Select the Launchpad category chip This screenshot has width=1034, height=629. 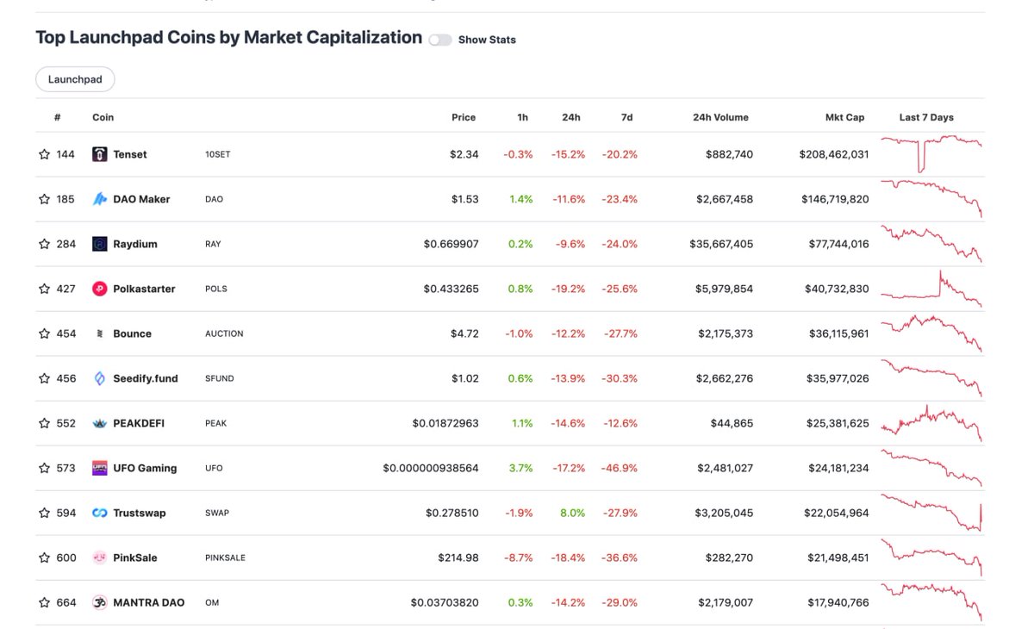point(75,78)
